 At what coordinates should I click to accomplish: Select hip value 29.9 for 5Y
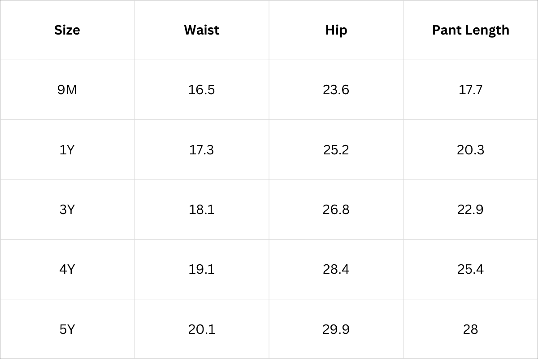pyautogui.click(x=336, y=329)
